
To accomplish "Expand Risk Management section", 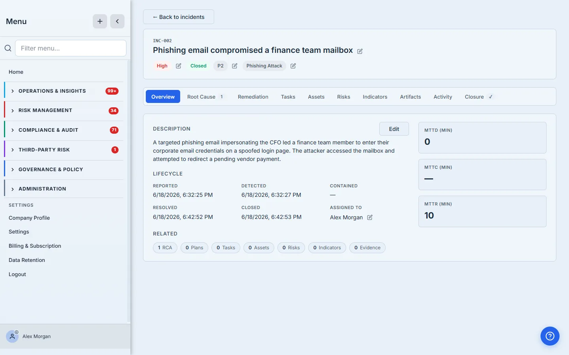I will point(64,110).
